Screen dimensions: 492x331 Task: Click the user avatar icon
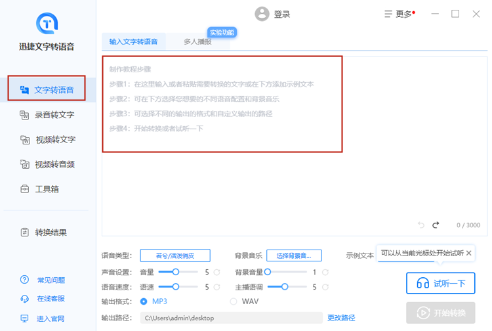[x=262, y=14]
